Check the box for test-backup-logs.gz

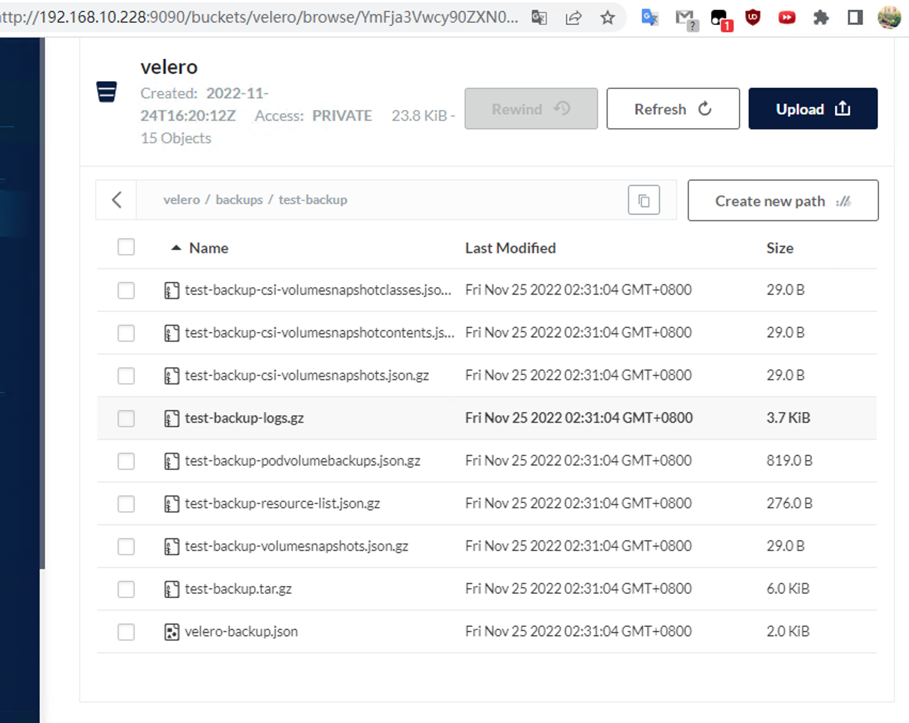(x=126, y=418)
